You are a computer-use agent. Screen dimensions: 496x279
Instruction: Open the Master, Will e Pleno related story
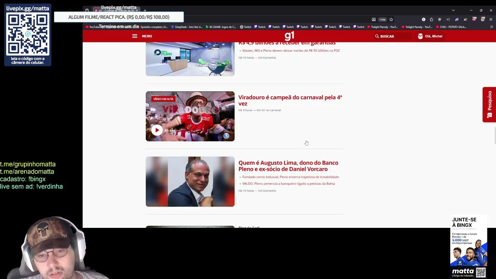click(291, 50)
